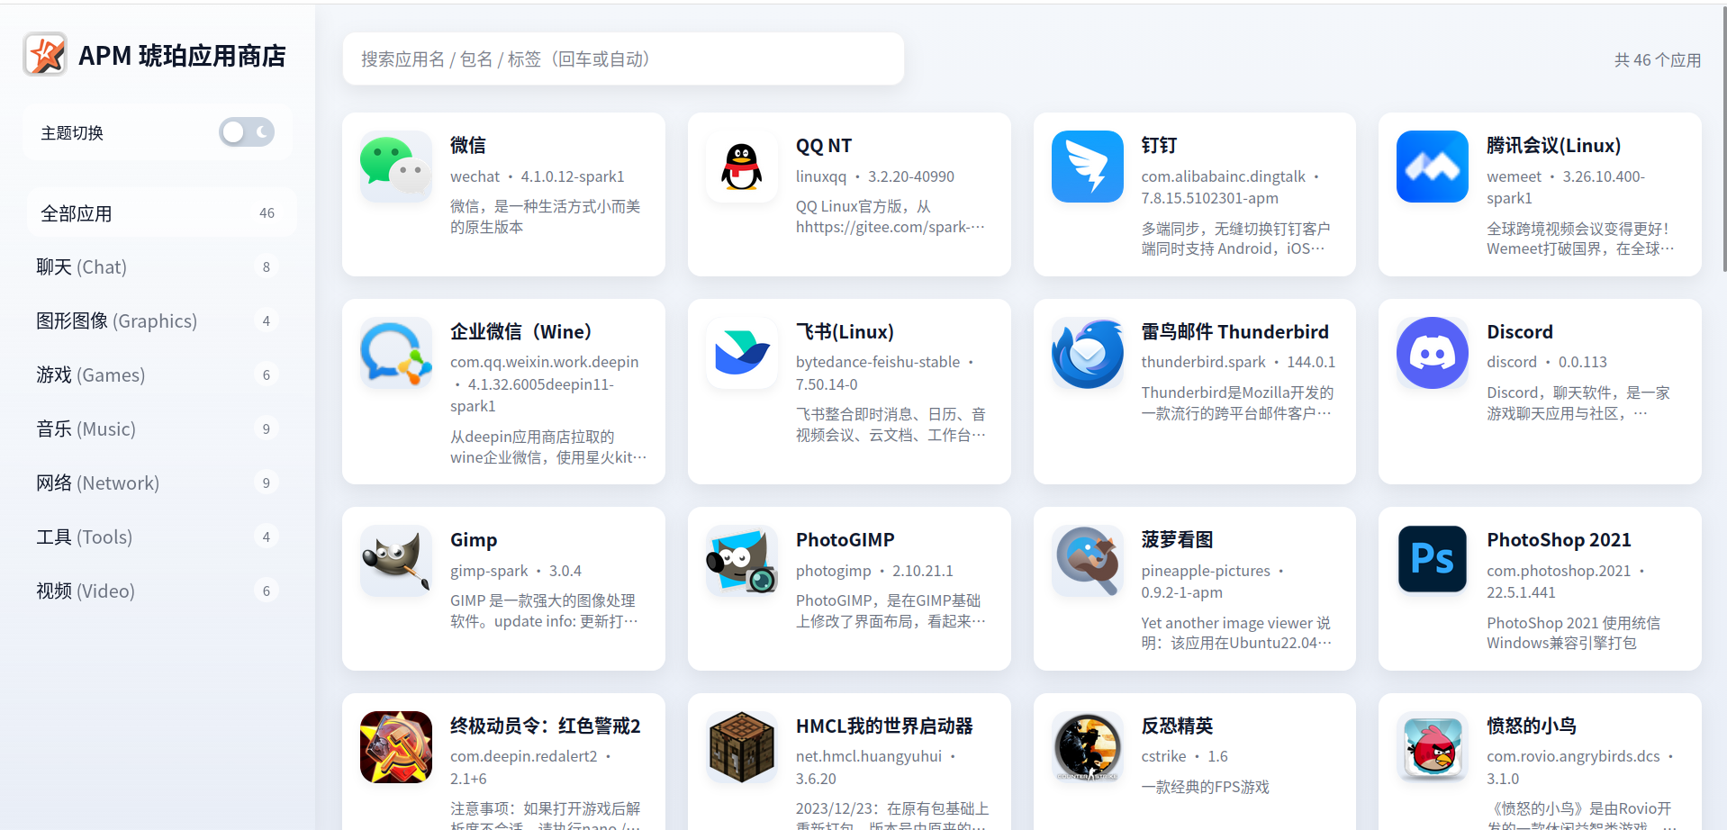Click the 钉钉 app title
The height and width of the screenshot is (830, 1727).
tap(1160, 146)
